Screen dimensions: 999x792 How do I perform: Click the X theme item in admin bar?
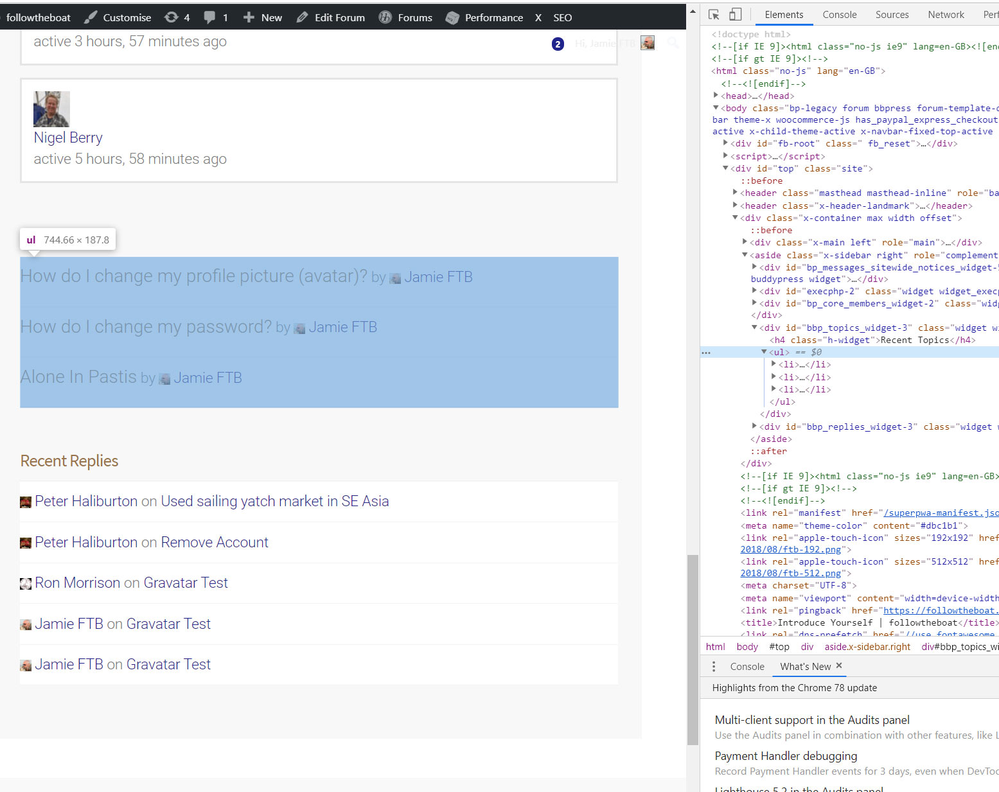[538, 17]
